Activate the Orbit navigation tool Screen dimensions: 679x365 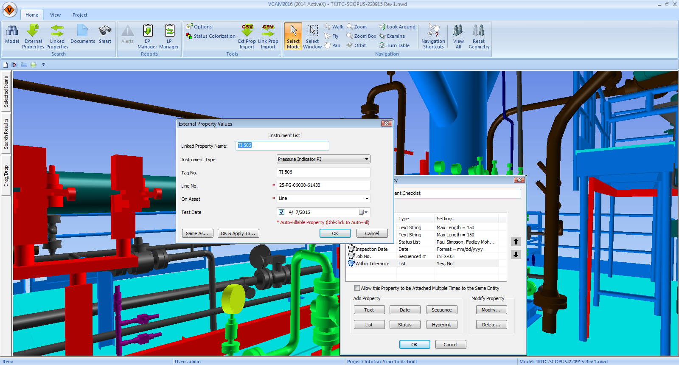[356, 45]
